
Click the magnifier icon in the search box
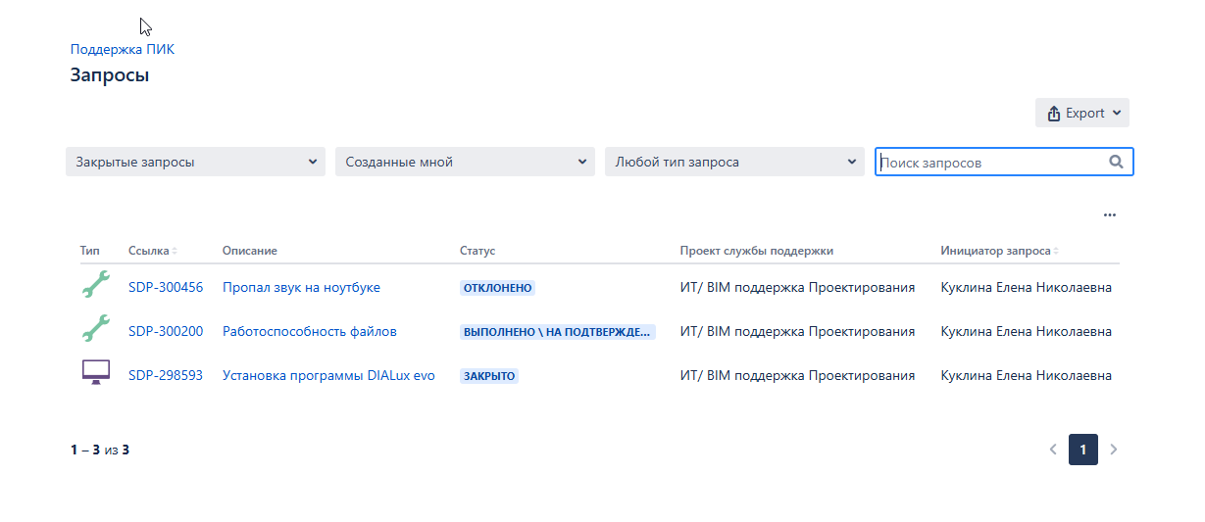pos(1116,163)
